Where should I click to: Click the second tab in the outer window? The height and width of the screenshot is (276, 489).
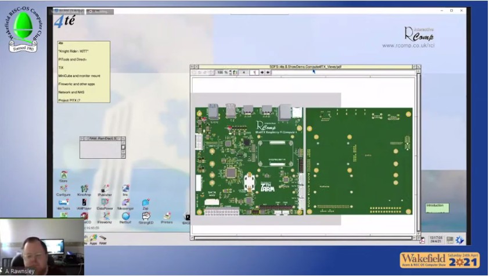coord(100,12)
